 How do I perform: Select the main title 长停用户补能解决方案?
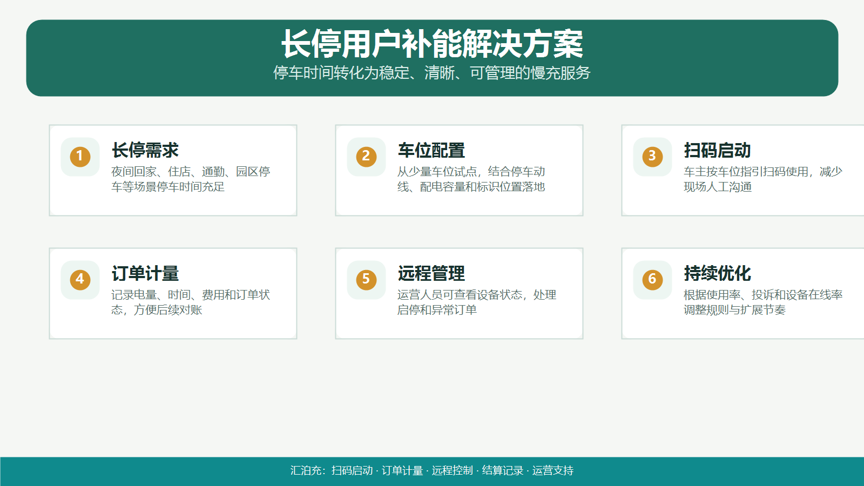432,44
